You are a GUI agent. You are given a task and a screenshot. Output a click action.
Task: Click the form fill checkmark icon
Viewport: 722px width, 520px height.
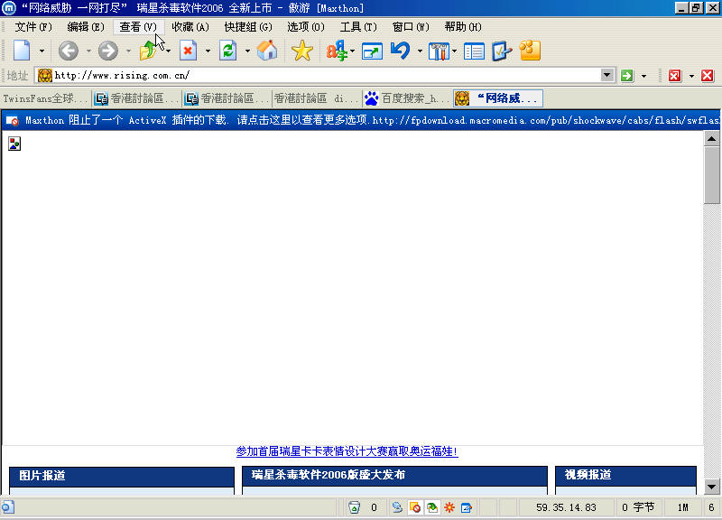tap(502, 51)
